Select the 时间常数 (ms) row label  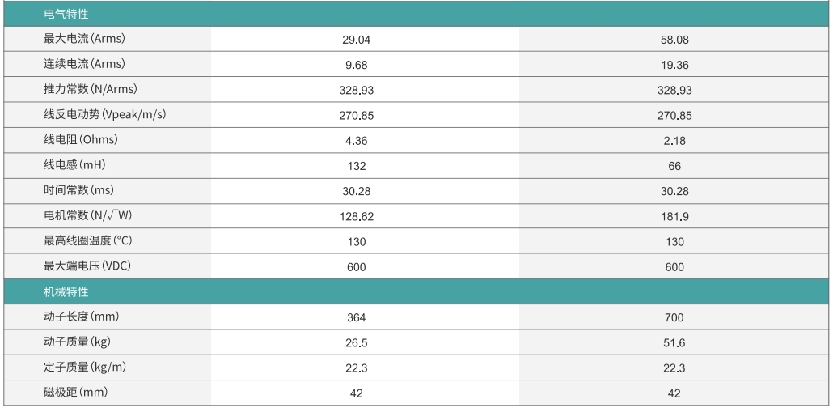(x=78, y=190)
